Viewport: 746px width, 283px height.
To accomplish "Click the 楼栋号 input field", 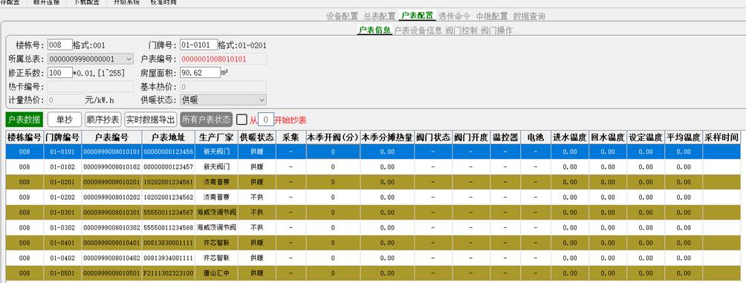I will [60, 45].
